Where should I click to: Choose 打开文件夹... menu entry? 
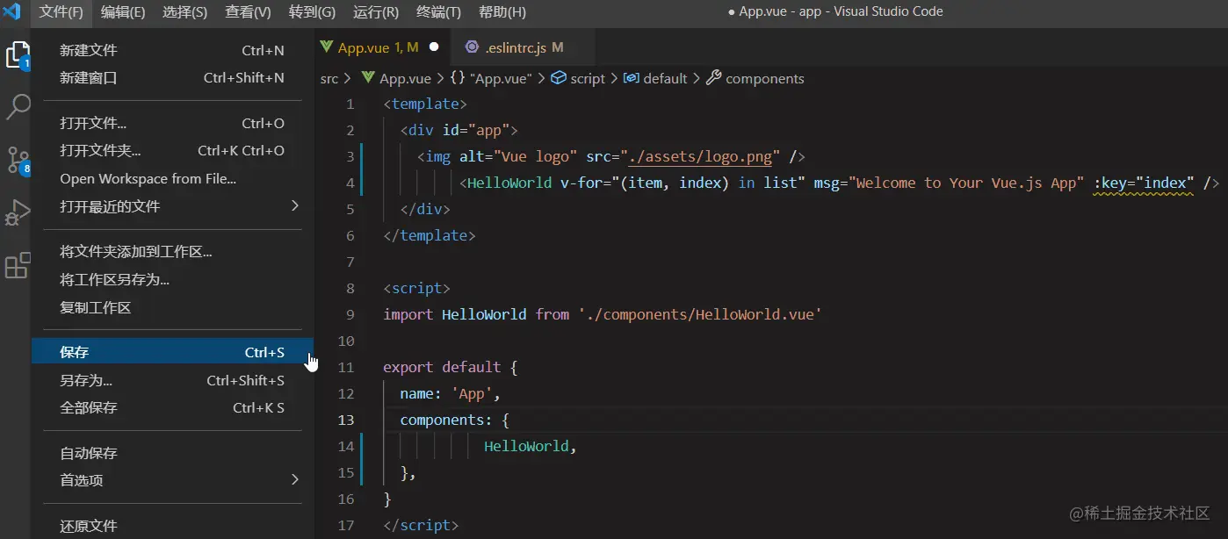[x=172, y=151]
